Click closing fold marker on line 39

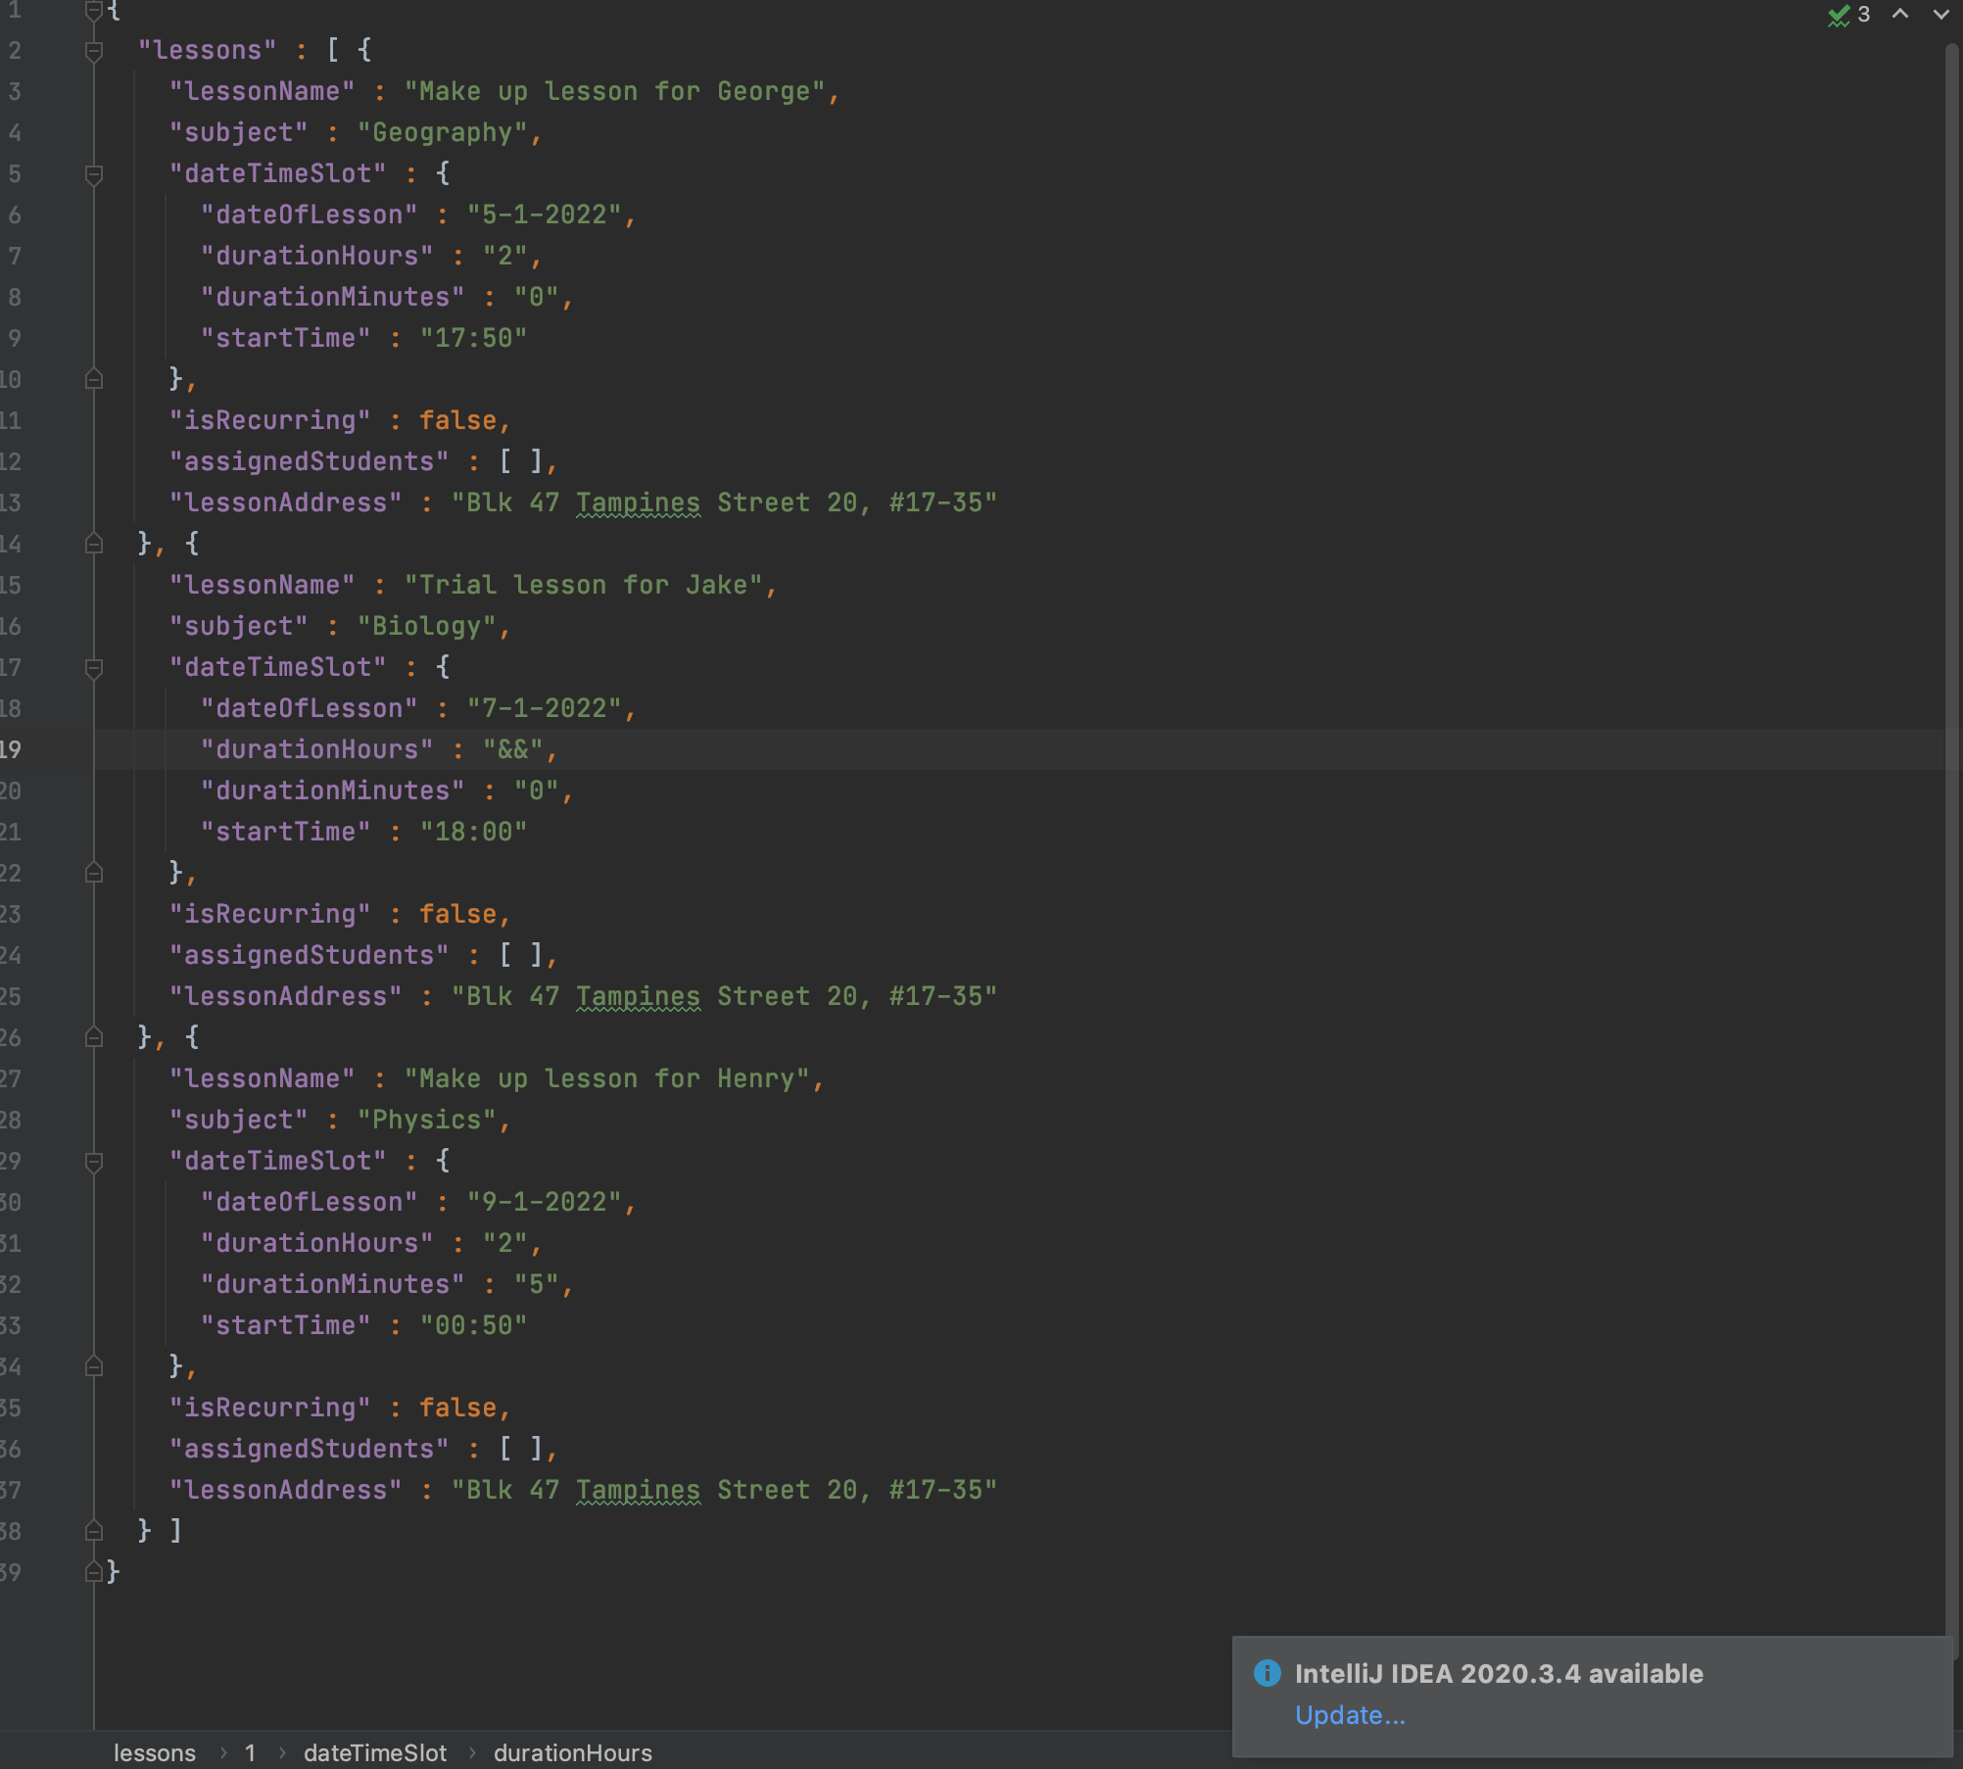click(x=94, y=1571)
